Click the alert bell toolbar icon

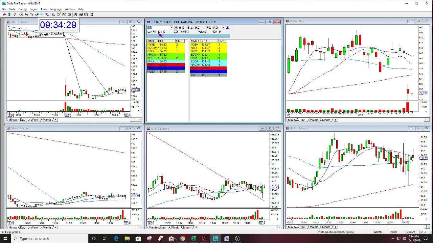coord(59,15)
